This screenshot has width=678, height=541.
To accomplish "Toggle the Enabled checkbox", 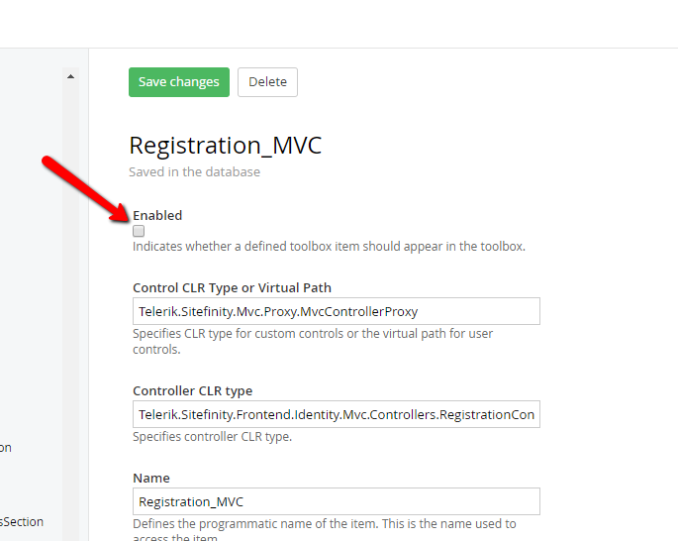I will coord(139,231).
